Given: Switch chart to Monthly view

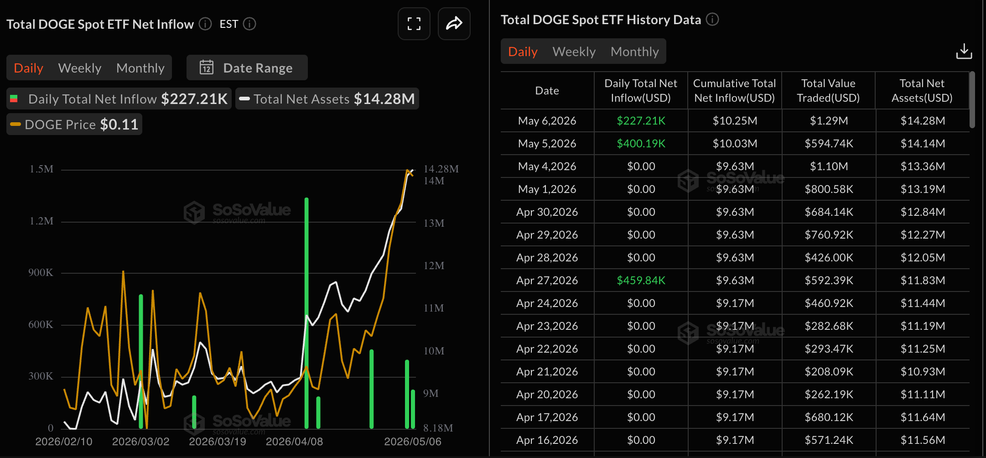Looking at the screenshot, I should [140, 68].
